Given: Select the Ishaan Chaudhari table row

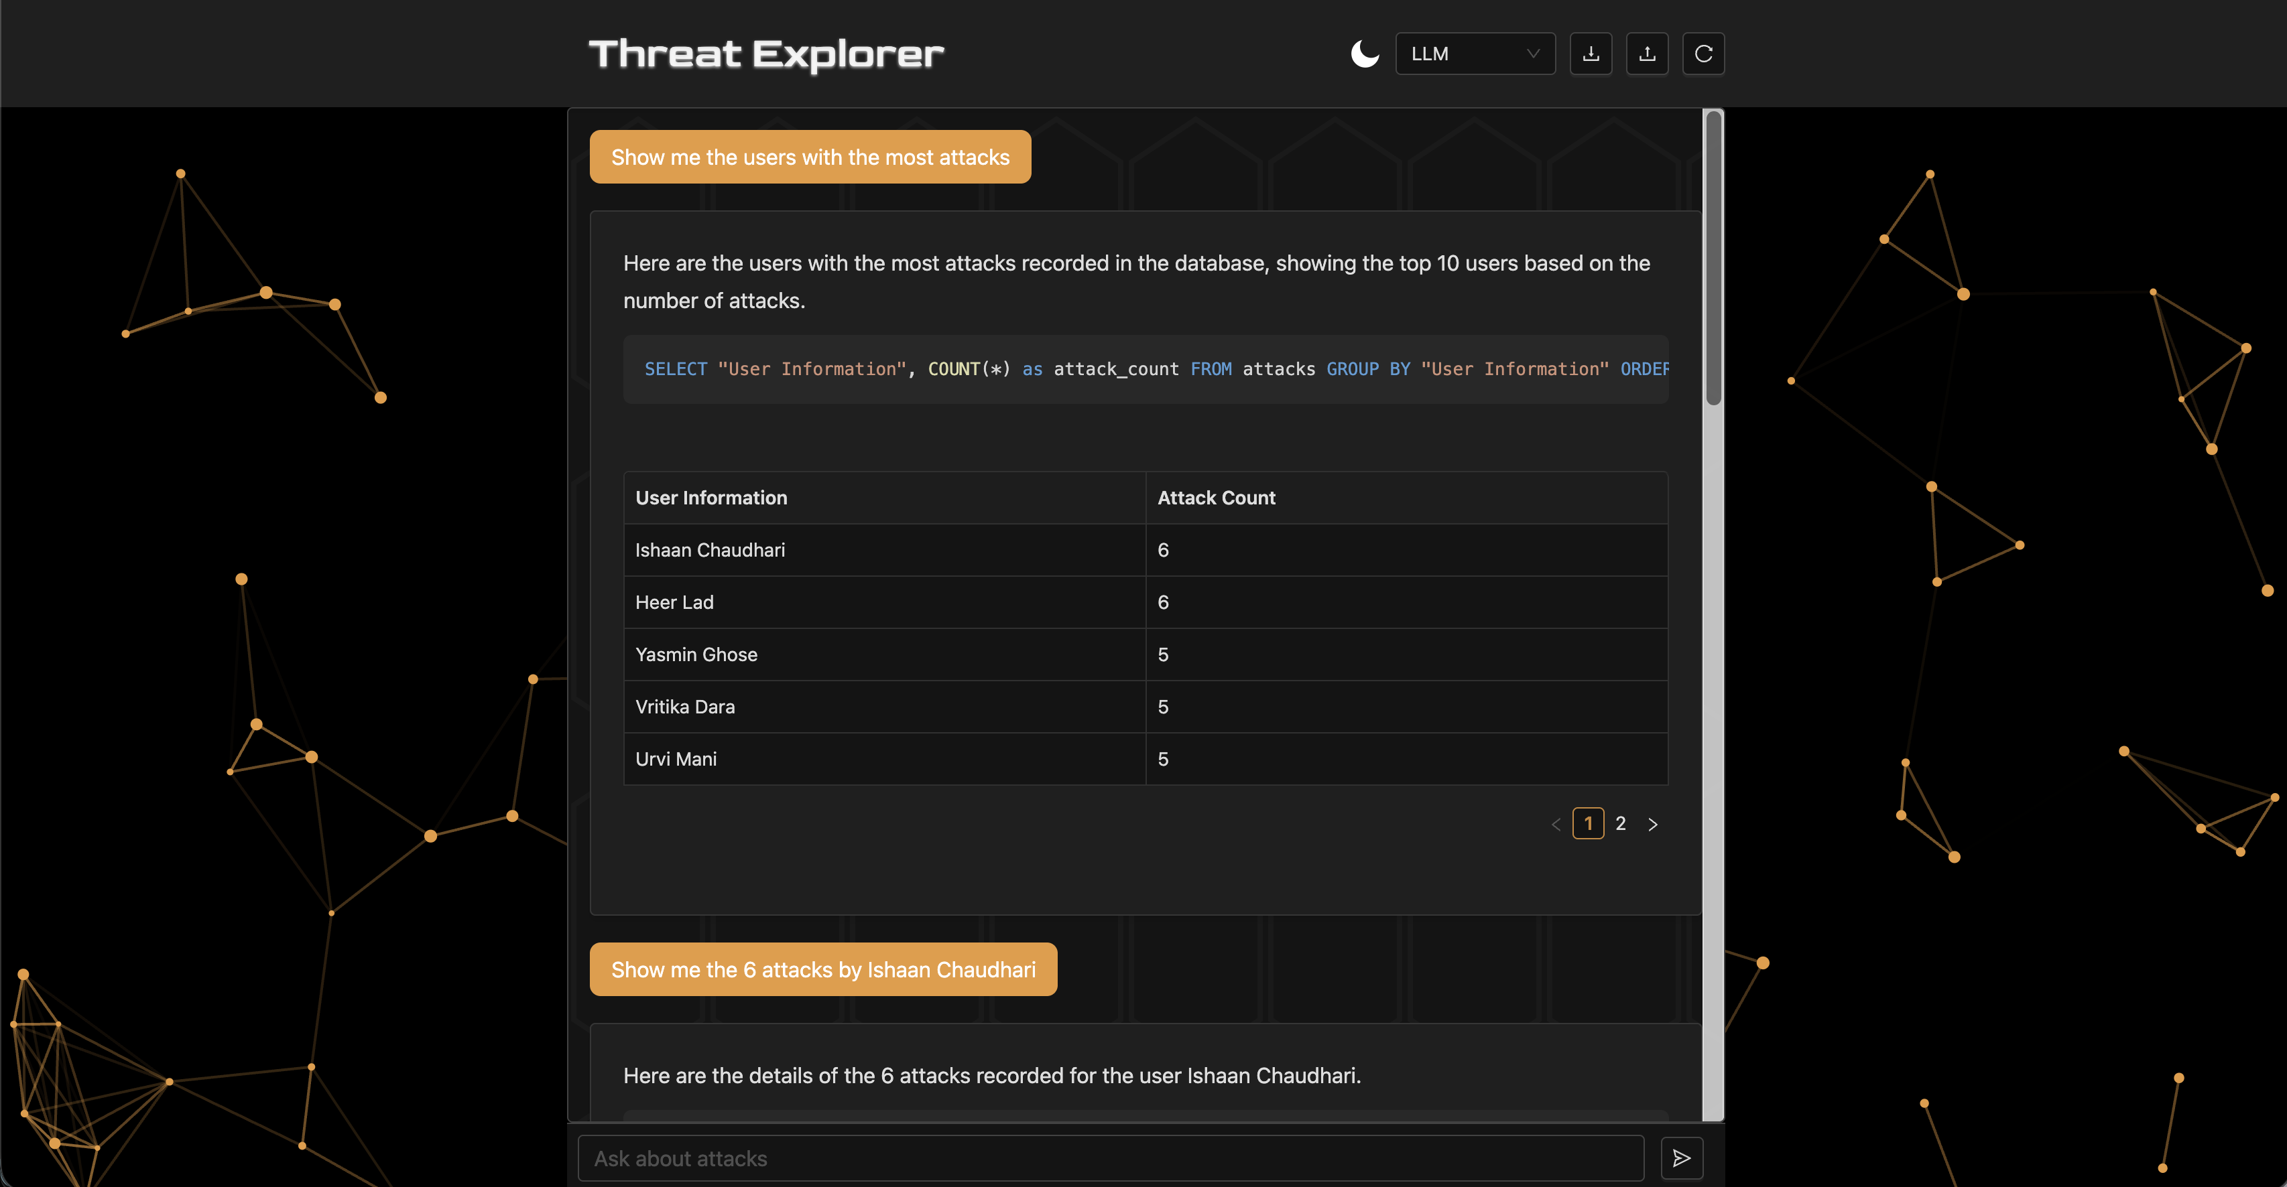Looking at the screenshot, I should coord(883,550).
